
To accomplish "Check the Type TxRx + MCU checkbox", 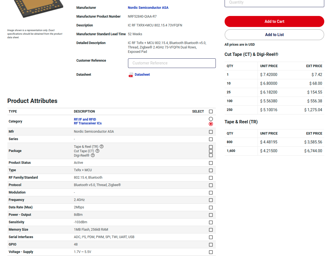I will click(x=211, y=170).
